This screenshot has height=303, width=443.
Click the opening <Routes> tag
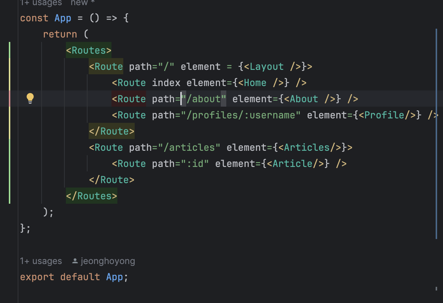89,50
